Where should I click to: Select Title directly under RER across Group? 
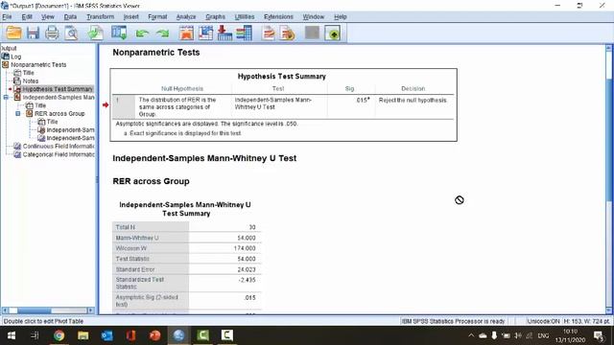(x=52, y=122)
